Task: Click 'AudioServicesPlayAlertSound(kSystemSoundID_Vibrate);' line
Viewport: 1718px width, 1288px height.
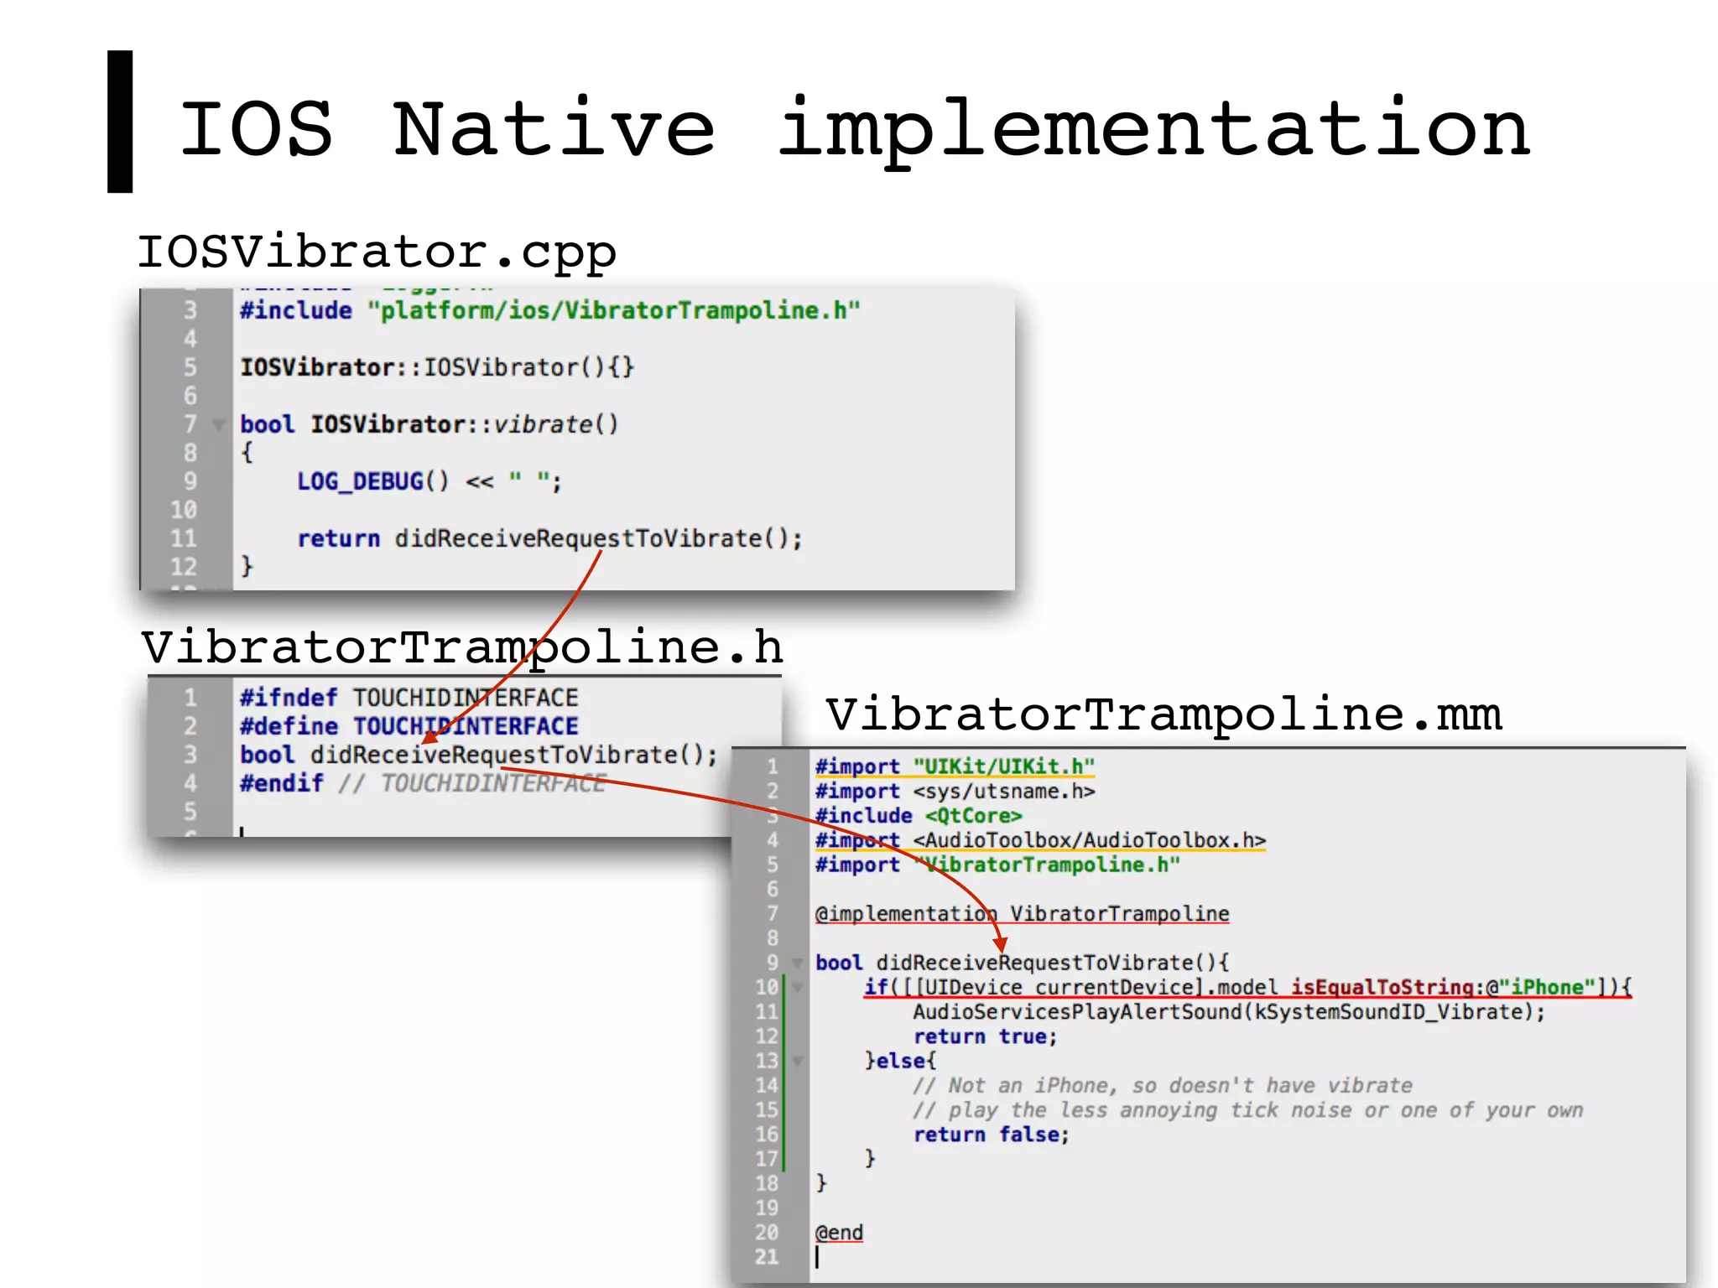Action: tap(1229, 1012)
